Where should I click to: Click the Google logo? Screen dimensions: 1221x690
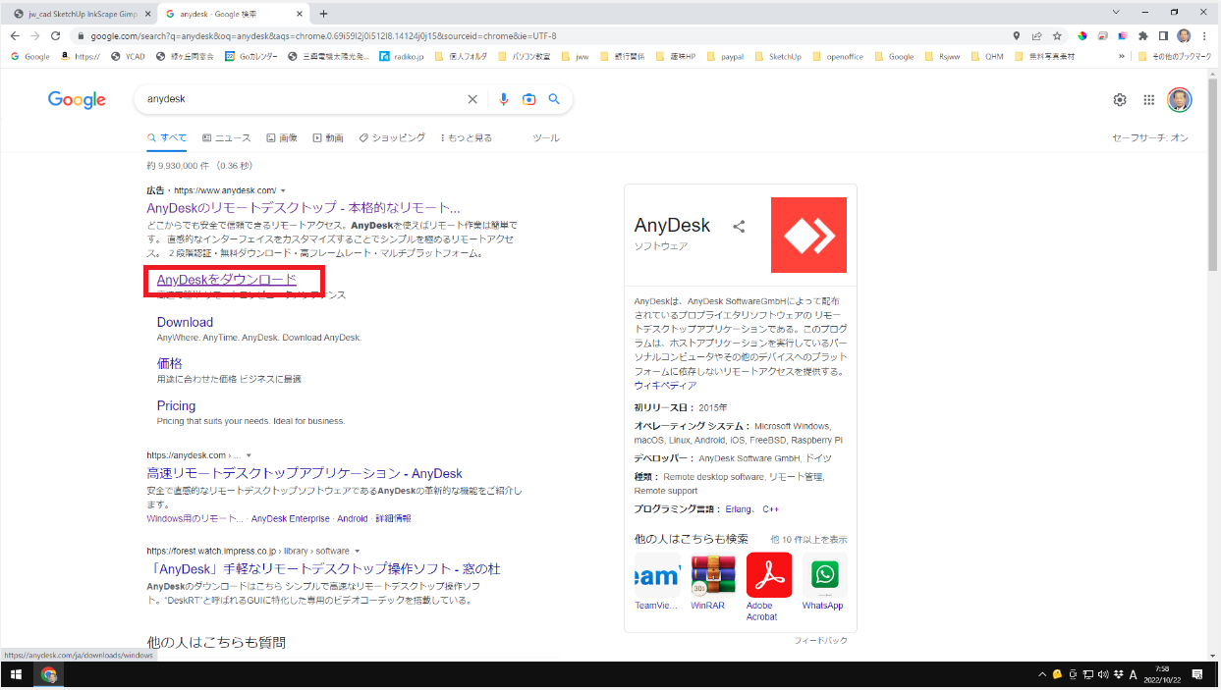tap(77, 99)
